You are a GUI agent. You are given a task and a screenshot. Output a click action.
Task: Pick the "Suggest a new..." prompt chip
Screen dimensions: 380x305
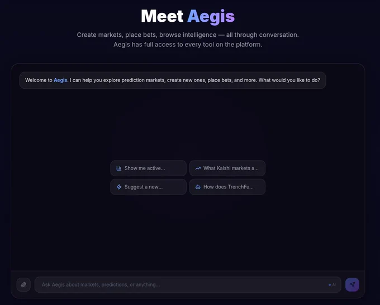(148, 187)
